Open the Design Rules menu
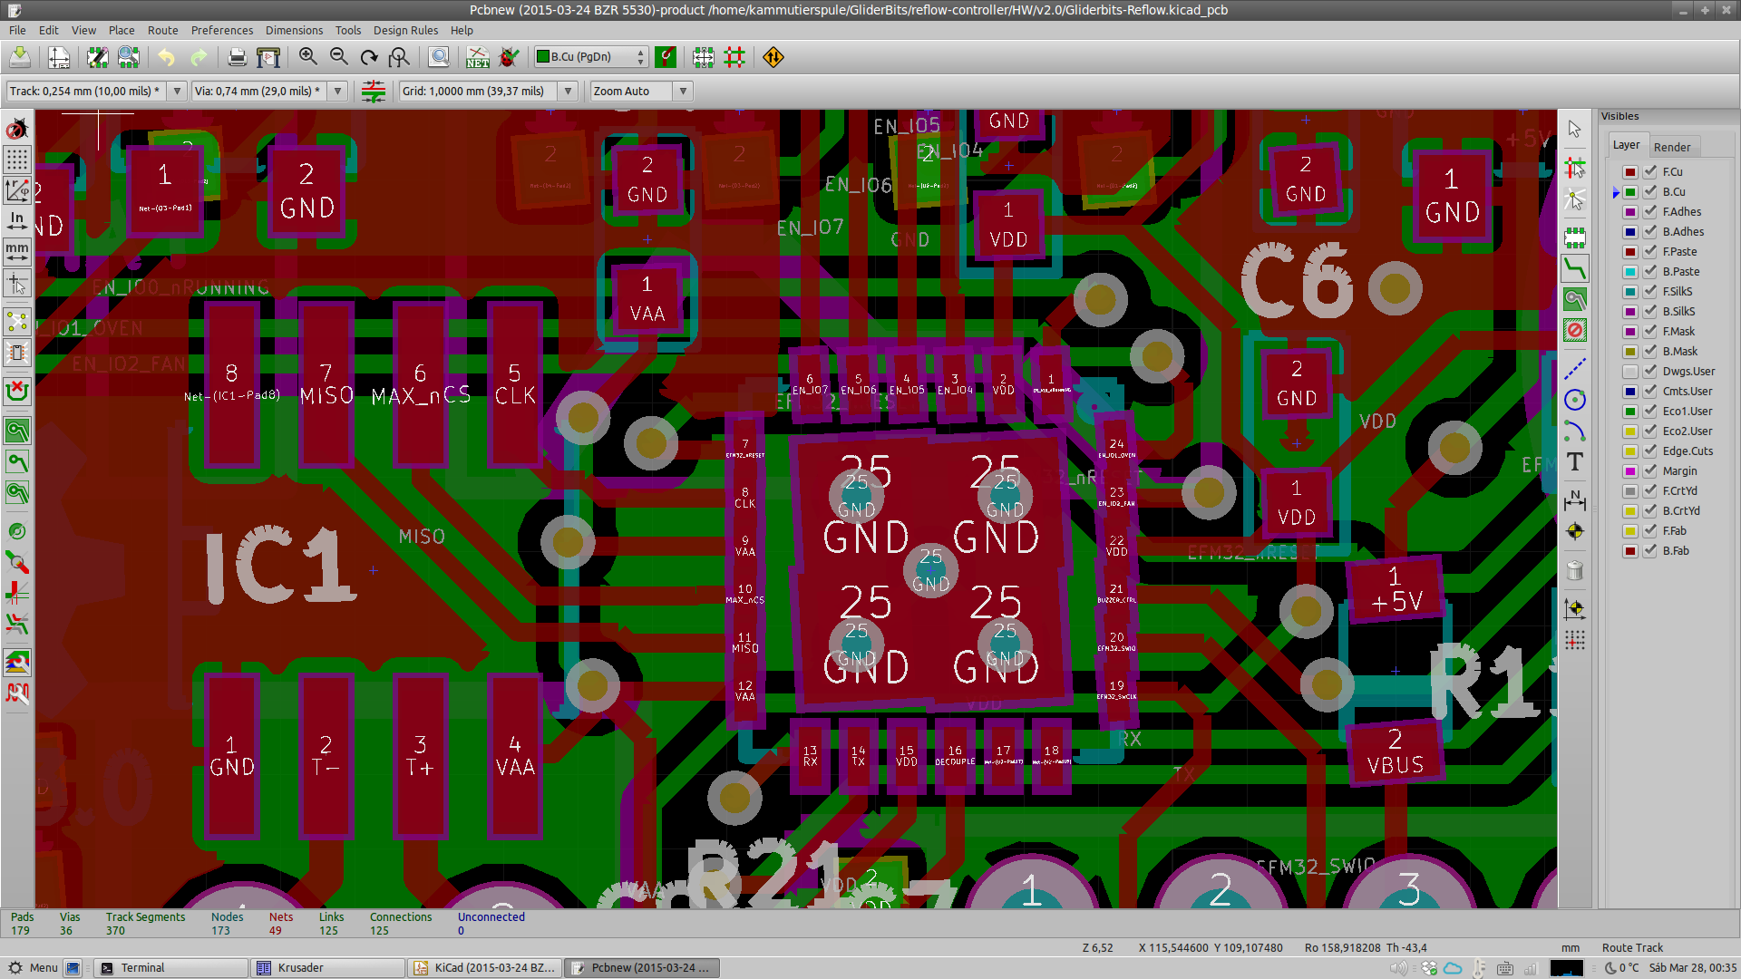The width and height of the screenshot is (1741, 979). pyautogui.click(x=405, y=30)
